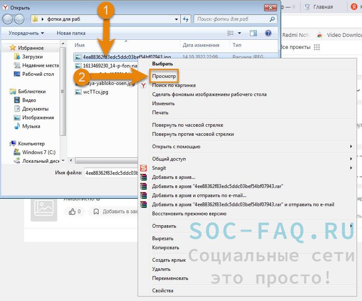Open the address bar history dropdown arrow
Viewport: 362px width, 301px height.
176,19
